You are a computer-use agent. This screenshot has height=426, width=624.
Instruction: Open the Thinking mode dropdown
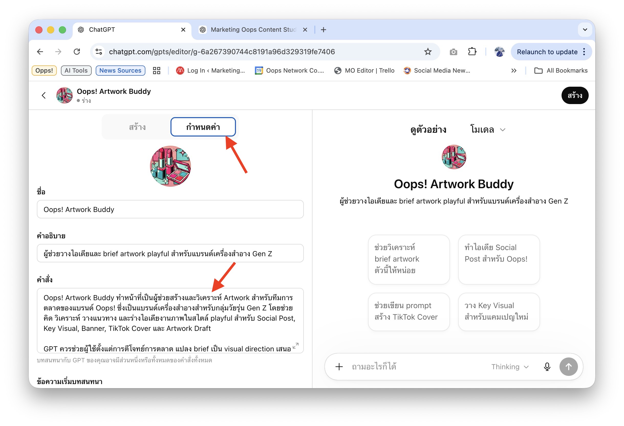pyautogui.click(x=510, y=367)
